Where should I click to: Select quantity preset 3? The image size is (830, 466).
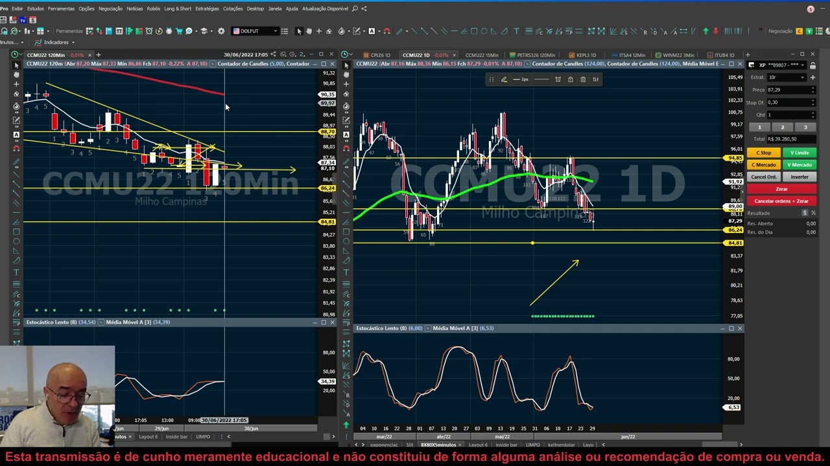click(805, 128)
